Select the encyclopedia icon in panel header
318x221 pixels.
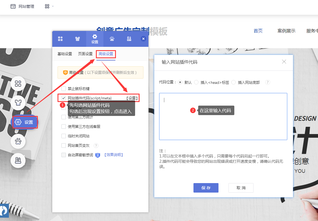tap(129, 39)
